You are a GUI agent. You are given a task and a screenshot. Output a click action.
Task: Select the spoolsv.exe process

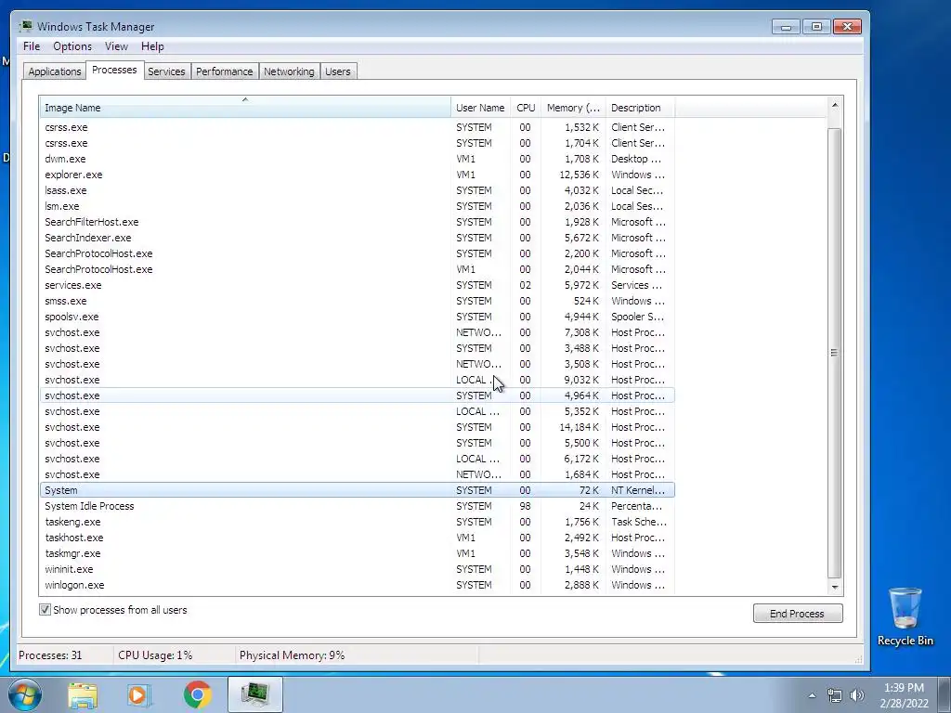click(358, 317)
